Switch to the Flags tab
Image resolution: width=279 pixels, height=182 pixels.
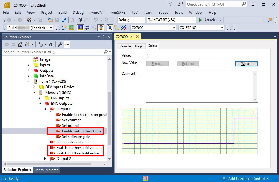[139, 46]
